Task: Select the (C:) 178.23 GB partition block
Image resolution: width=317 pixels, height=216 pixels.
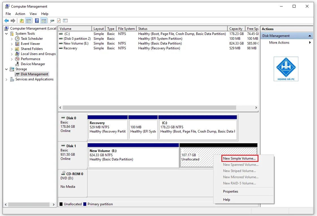Action: click(x=197, y=127)
